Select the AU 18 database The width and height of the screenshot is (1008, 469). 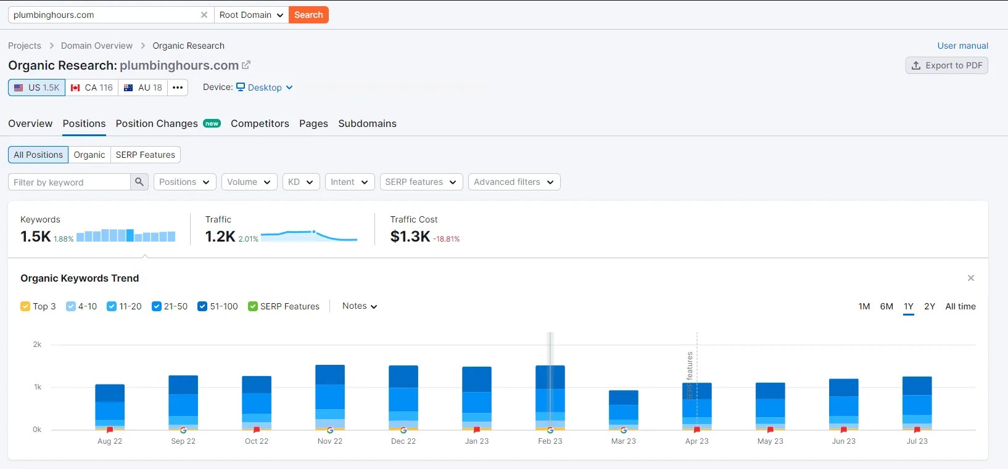143,88
